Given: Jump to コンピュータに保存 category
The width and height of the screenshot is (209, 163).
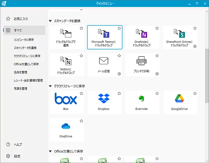Looking at the screenshot, I should (24, 40).
